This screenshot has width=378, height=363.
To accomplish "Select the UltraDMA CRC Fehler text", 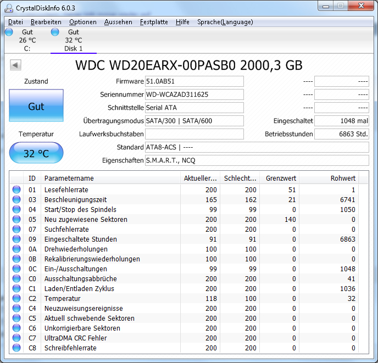I will click(75, 338).
